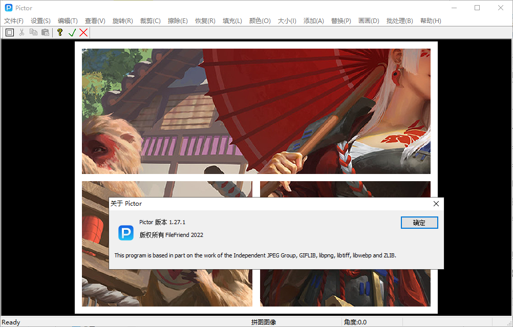513x327 pixels.
Task: Open the 设置(S) menu
Action: pos(40,21)
